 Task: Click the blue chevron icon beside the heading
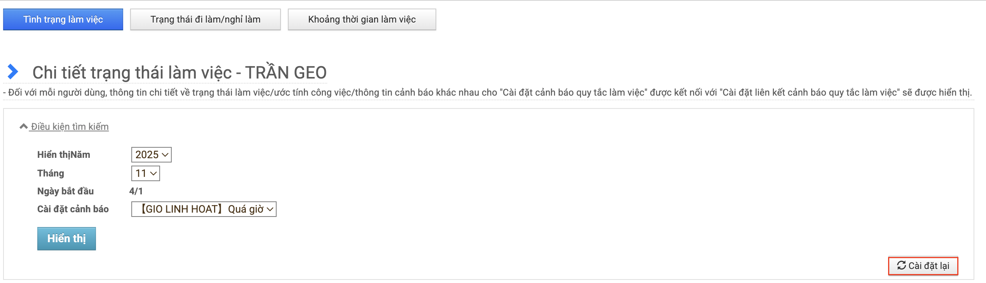pyautogui.click(x=13, y=72)
